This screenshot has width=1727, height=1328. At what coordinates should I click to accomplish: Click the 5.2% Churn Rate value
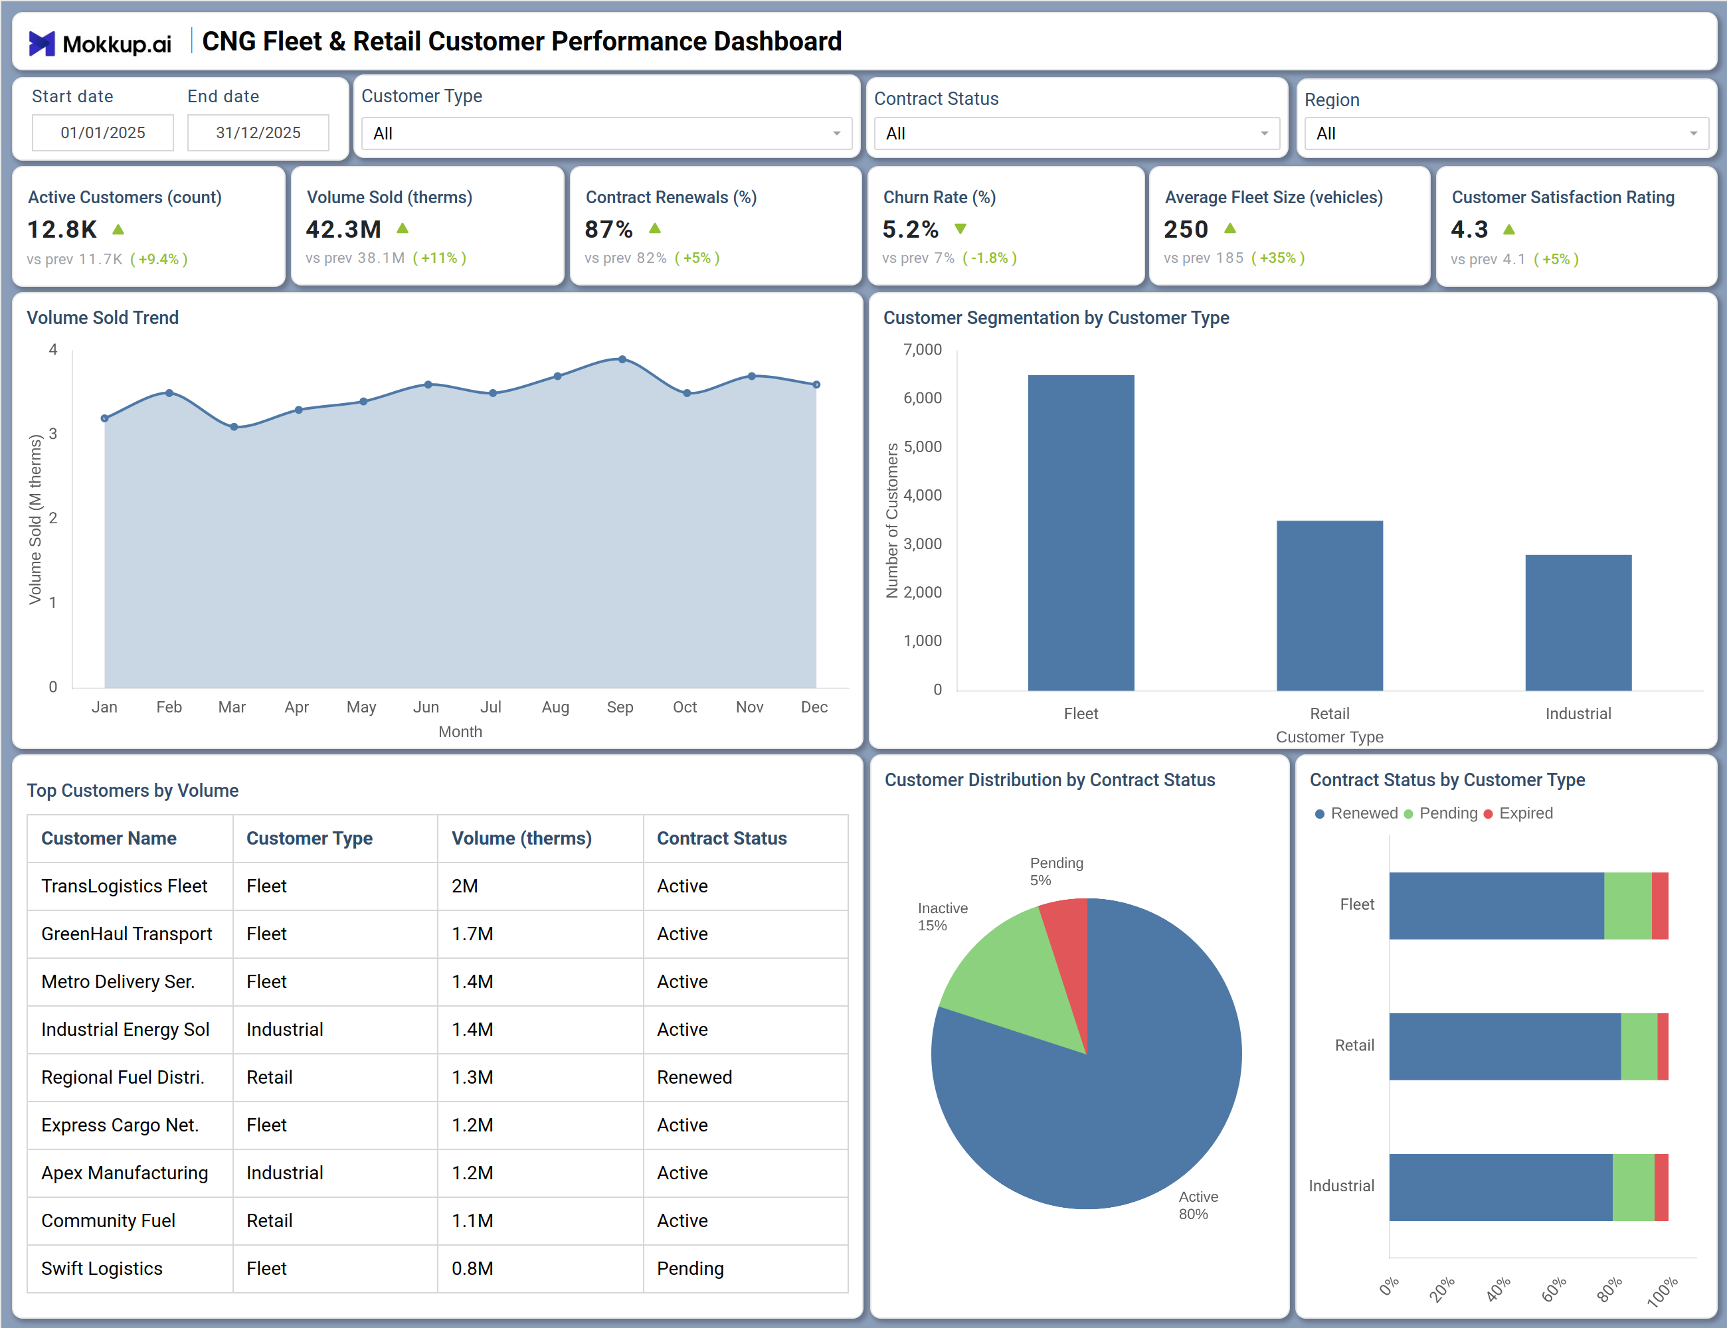[x=911, y=229]
